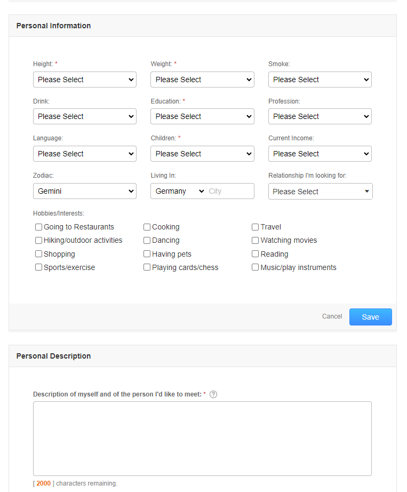407x492 pixels.
Task: Click inside the personal description text area
Action: coord(202,438)
